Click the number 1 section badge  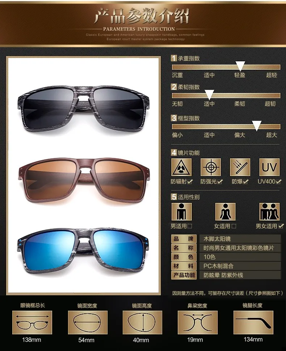(174, 58)
